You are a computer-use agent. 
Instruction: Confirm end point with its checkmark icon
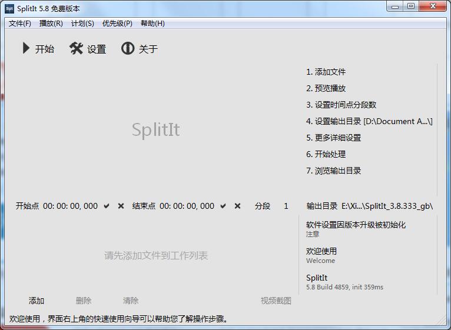(223, 206)
